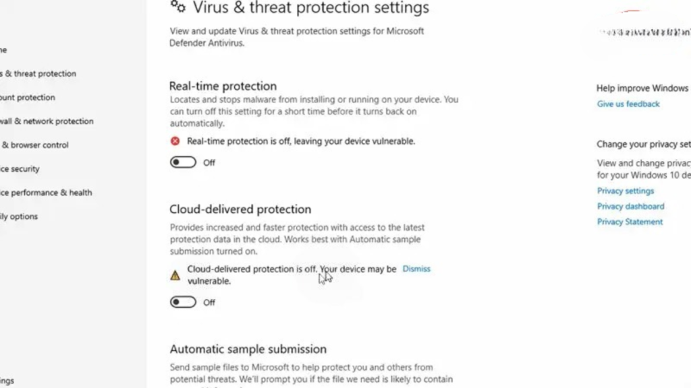Open Device security from the sidebar
The width and height of the screenshot is (691, 388).
20,169
